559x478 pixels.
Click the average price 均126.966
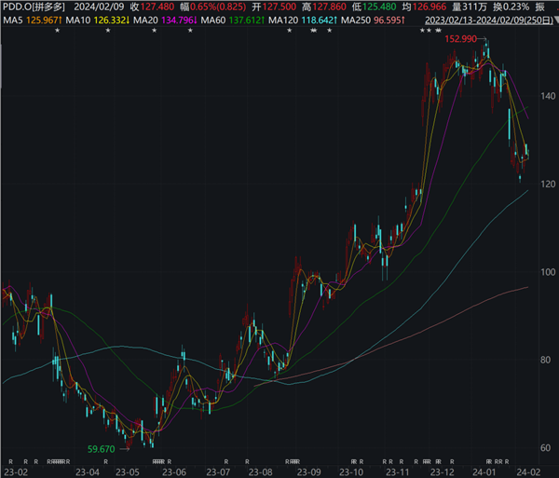[424, 7]
